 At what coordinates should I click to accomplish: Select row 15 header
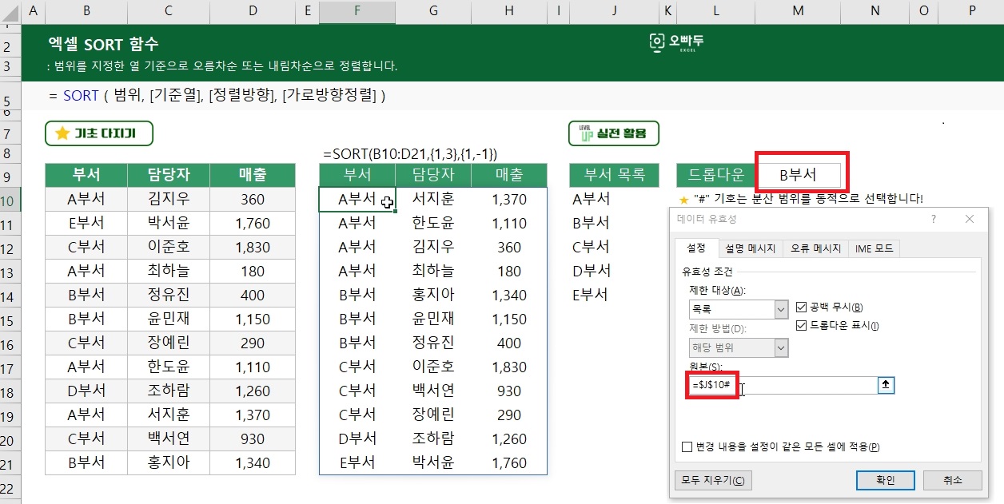click(x=10, y=319)
